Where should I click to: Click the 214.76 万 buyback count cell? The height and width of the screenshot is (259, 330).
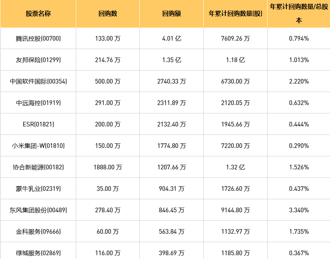[x=108, y=60]
